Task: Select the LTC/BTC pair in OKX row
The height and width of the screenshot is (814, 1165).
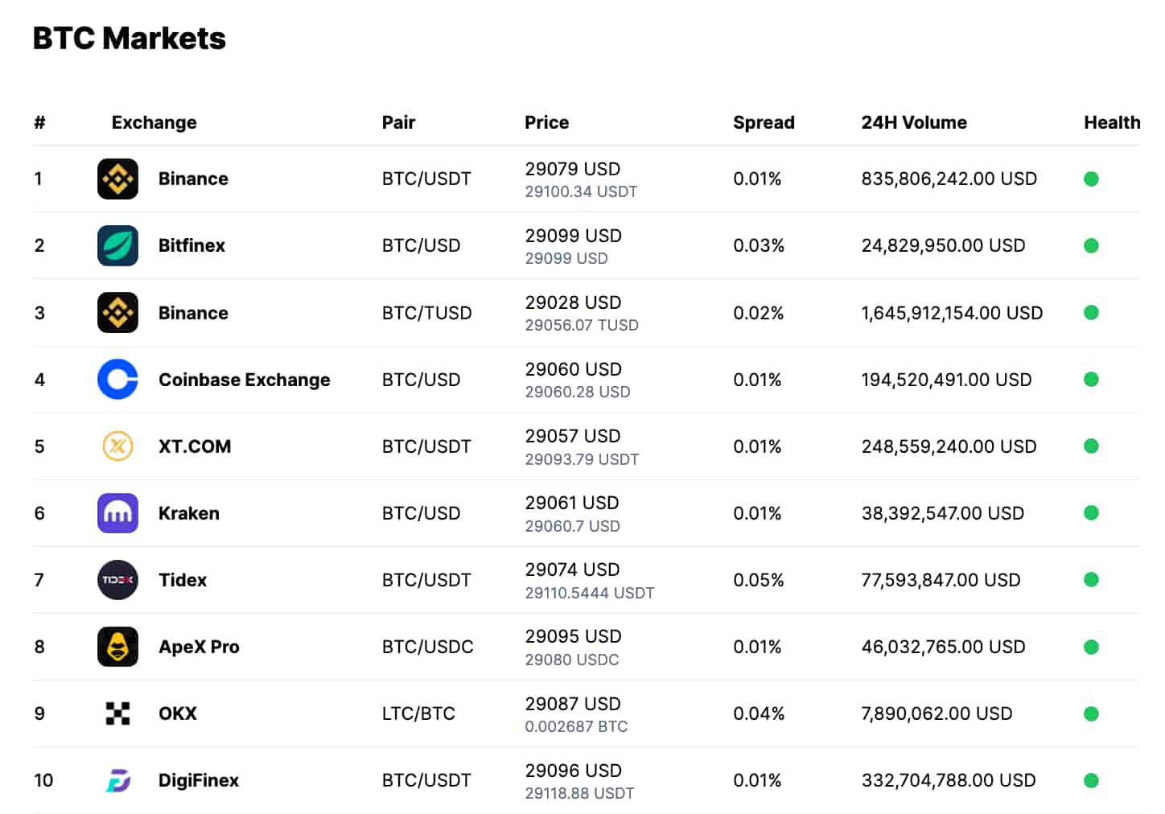Action: coord(418,713)
